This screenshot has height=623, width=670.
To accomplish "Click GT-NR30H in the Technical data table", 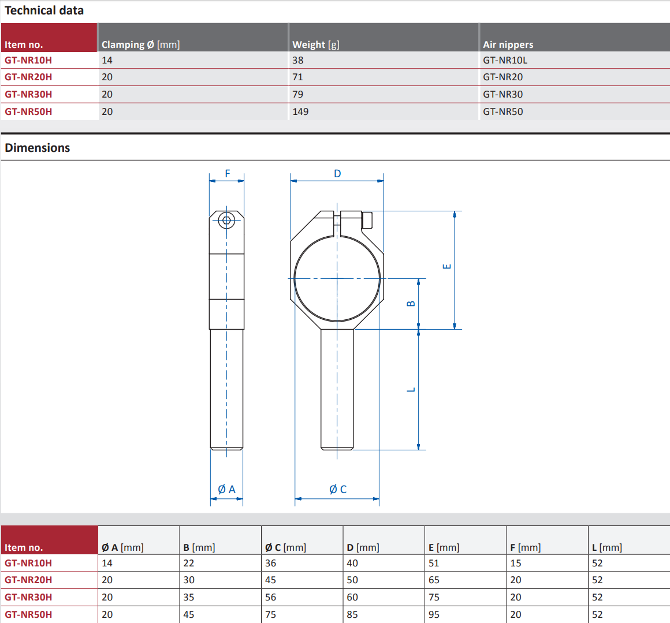I will click(x=28, y=94).
